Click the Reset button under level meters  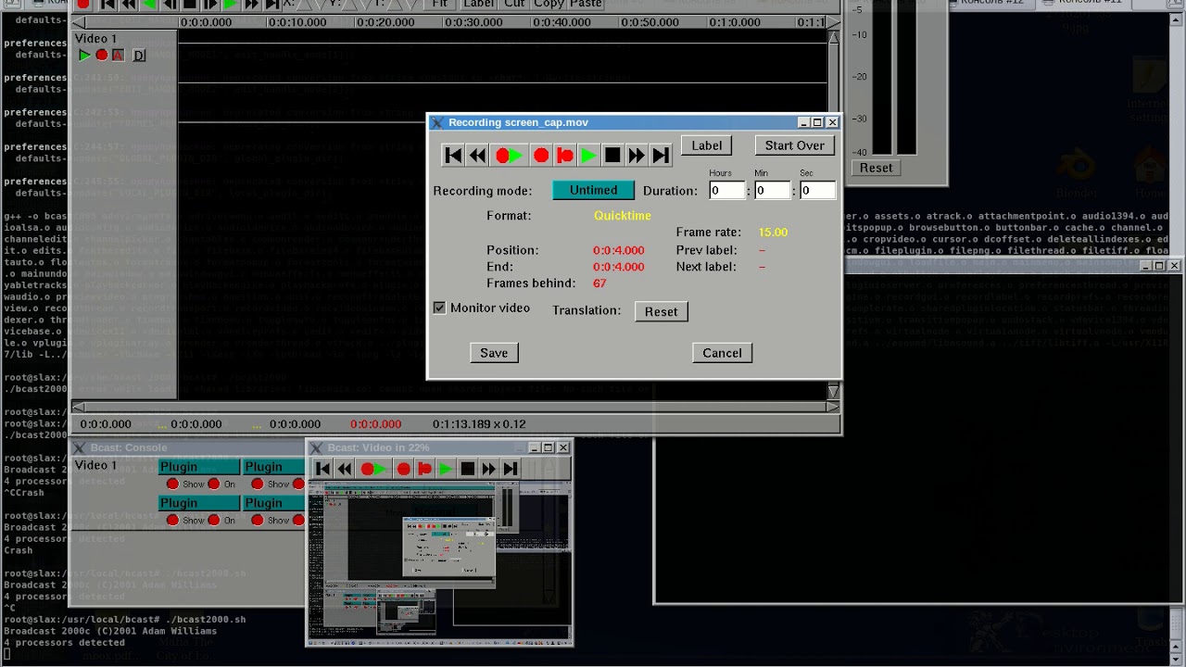[x=876, y=168]
